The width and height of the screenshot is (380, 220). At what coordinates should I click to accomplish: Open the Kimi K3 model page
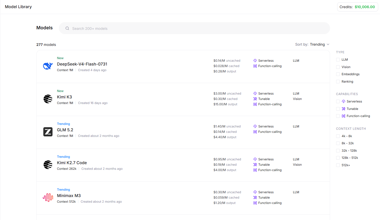(x=64, y=97)
